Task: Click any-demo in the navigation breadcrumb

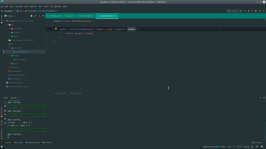Action: [x=8, y=11]
